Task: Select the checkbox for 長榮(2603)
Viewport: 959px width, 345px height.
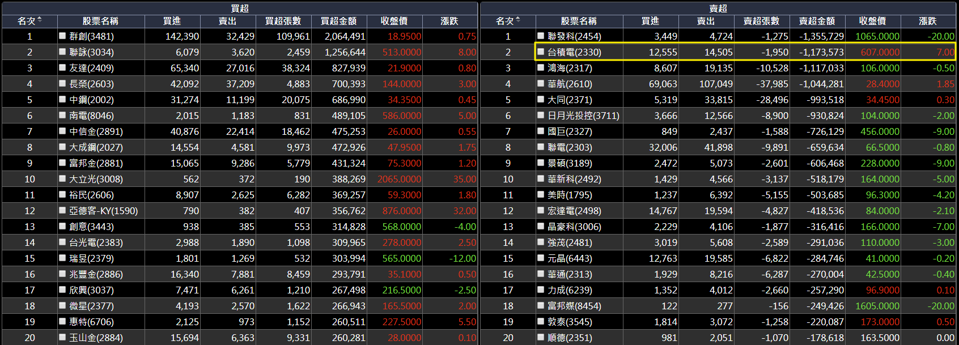Action: (x=62, y=83)
